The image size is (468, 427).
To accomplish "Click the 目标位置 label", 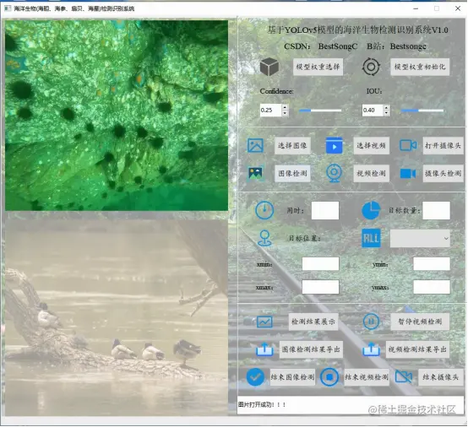I will point(304,238).
